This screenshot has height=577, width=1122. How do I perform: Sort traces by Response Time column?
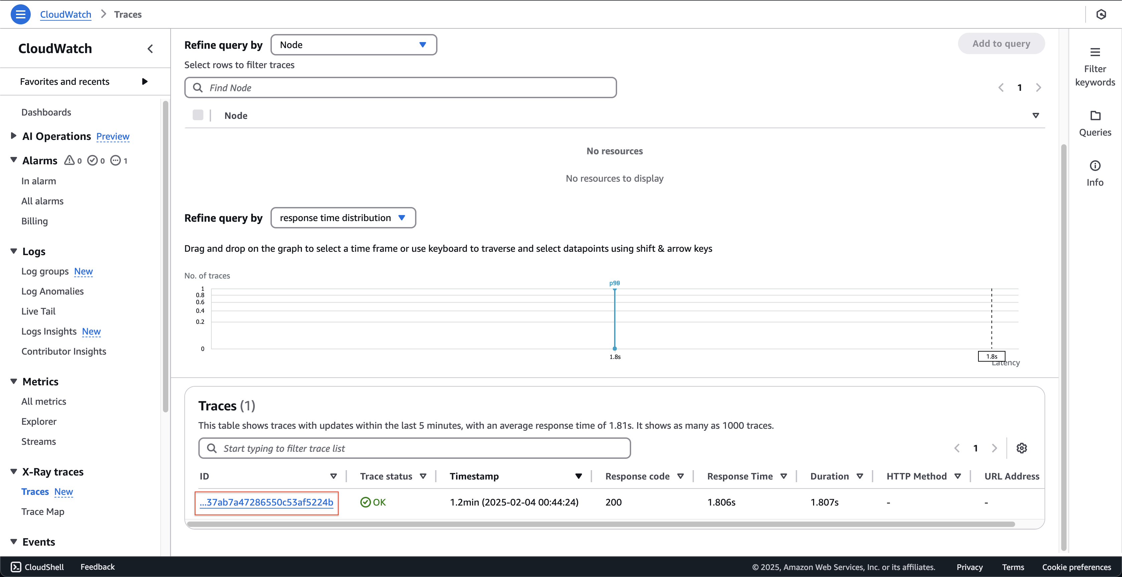pos(784,476)
